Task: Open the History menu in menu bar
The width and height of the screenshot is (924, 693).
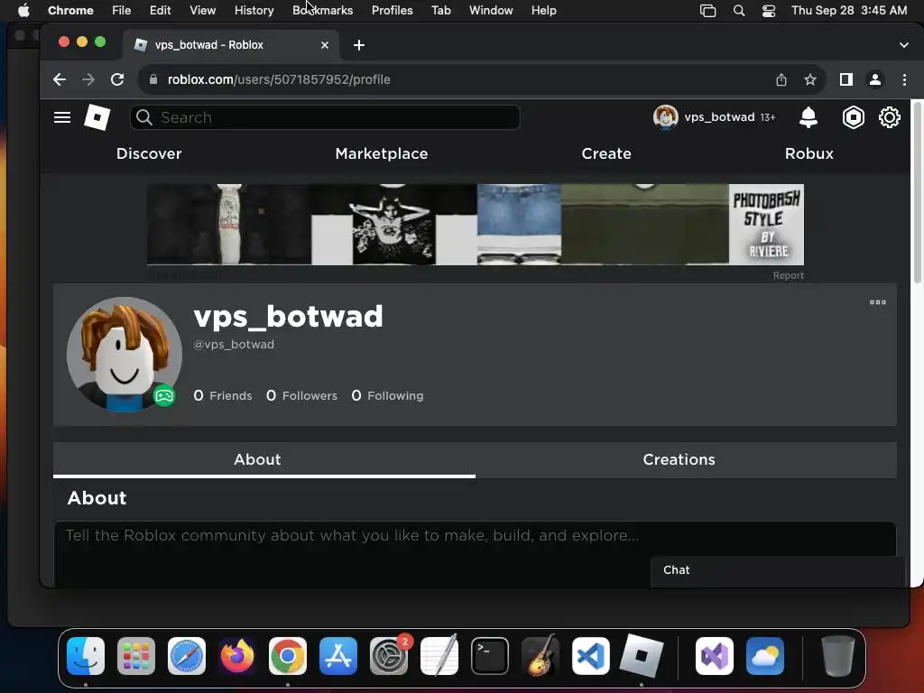Action: (x=254, y=11)
